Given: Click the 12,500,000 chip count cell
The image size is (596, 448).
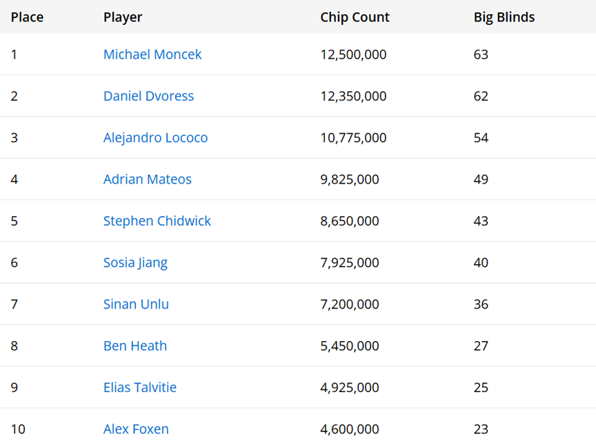Looking at the screenshot, I should [353, 55].
